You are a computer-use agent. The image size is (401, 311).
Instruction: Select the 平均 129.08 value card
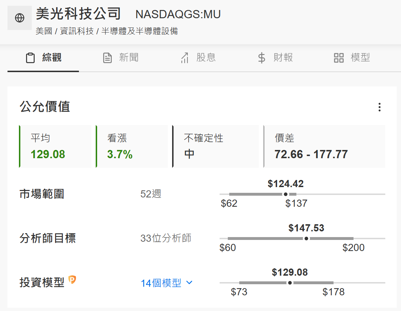[55, 146]
